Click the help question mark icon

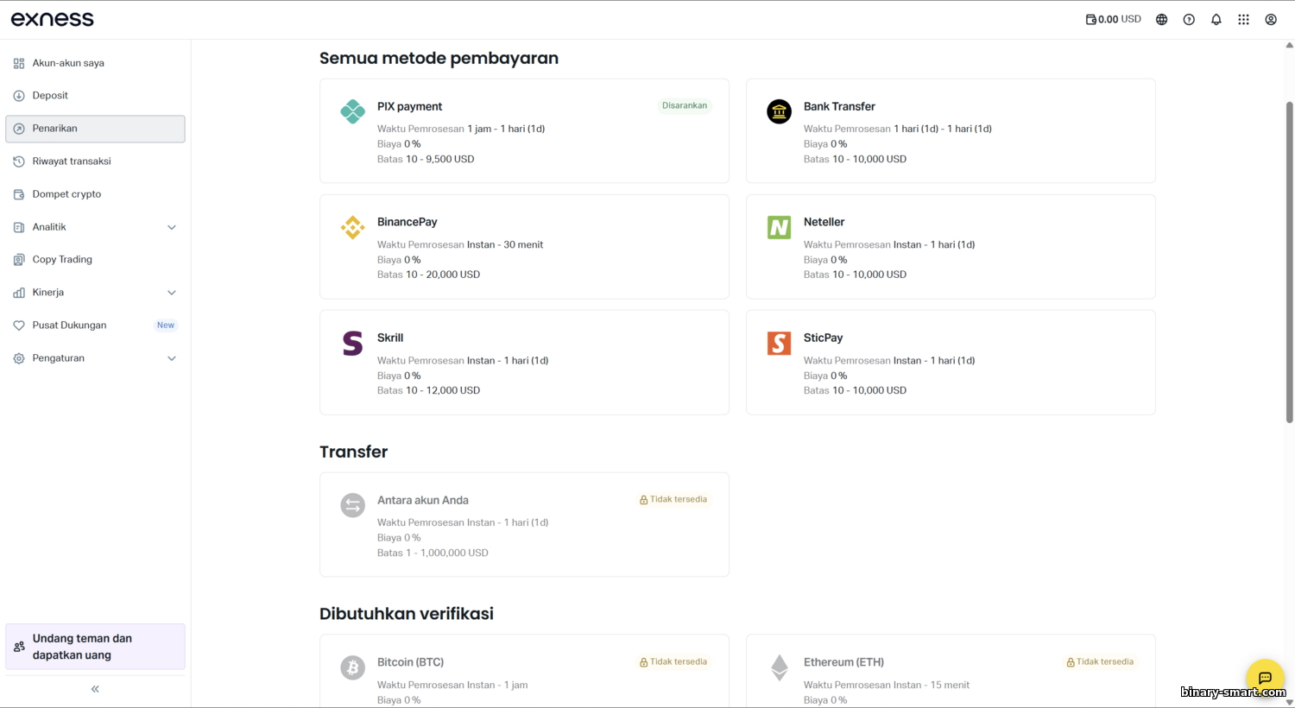(x=1189, y=19)
